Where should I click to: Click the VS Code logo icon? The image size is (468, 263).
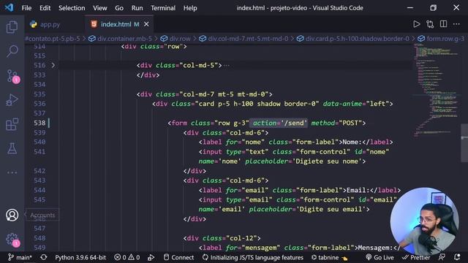coord(9,7)
